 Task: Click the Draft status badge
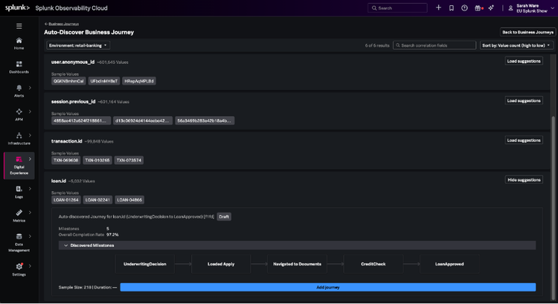(x=224, y=216)
